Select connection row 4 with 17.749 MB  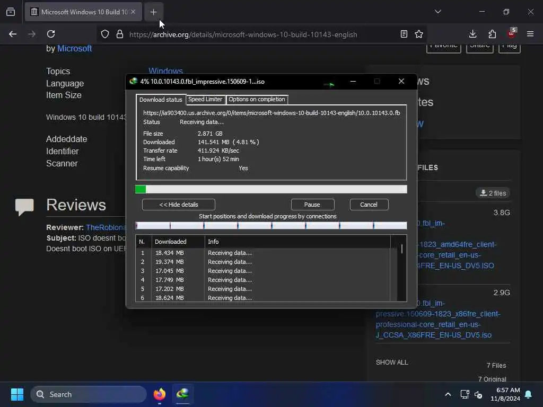click(263, 280)
